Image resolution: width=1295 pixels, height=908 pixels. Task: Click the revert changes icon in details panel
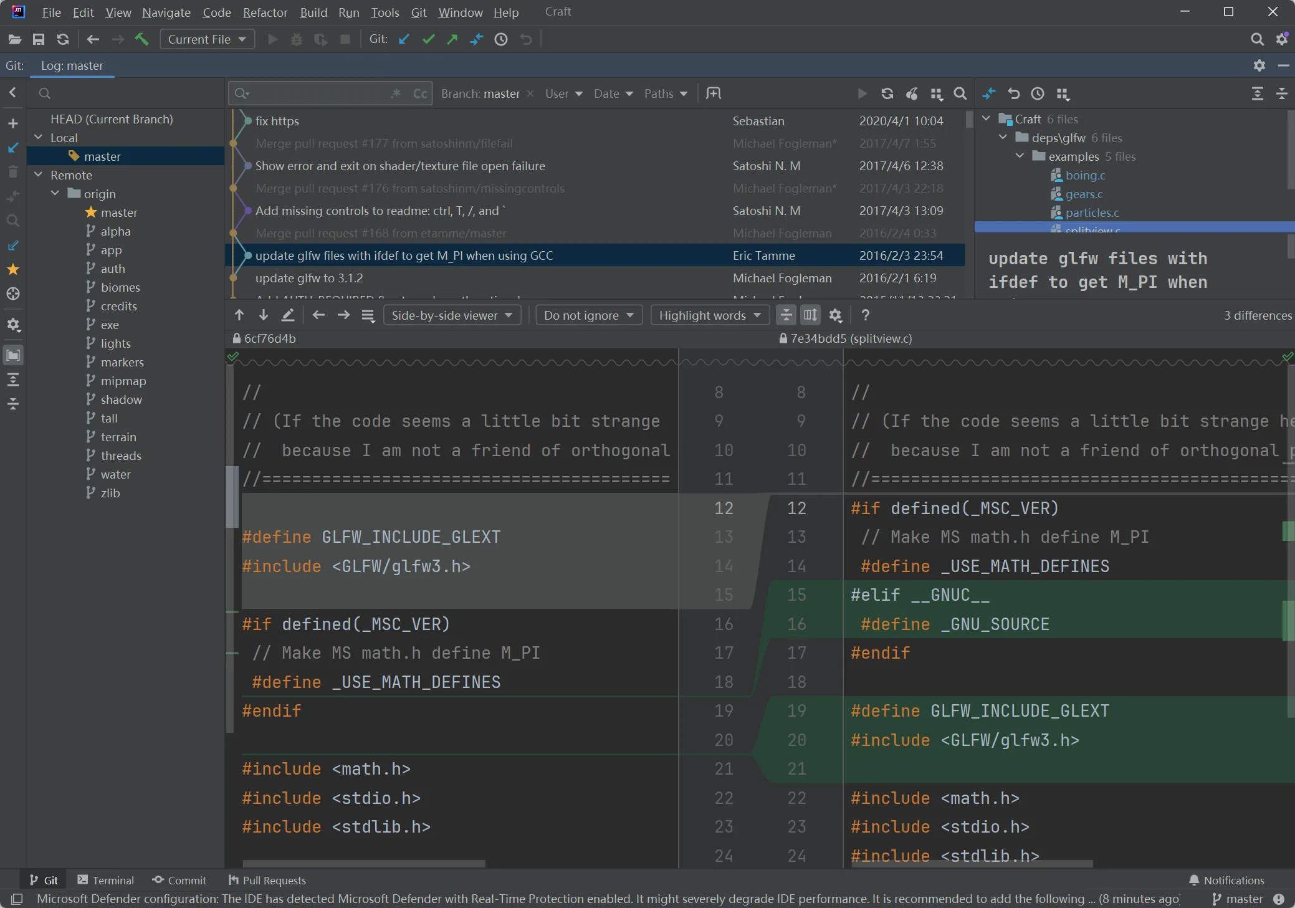pos(1014,93)
